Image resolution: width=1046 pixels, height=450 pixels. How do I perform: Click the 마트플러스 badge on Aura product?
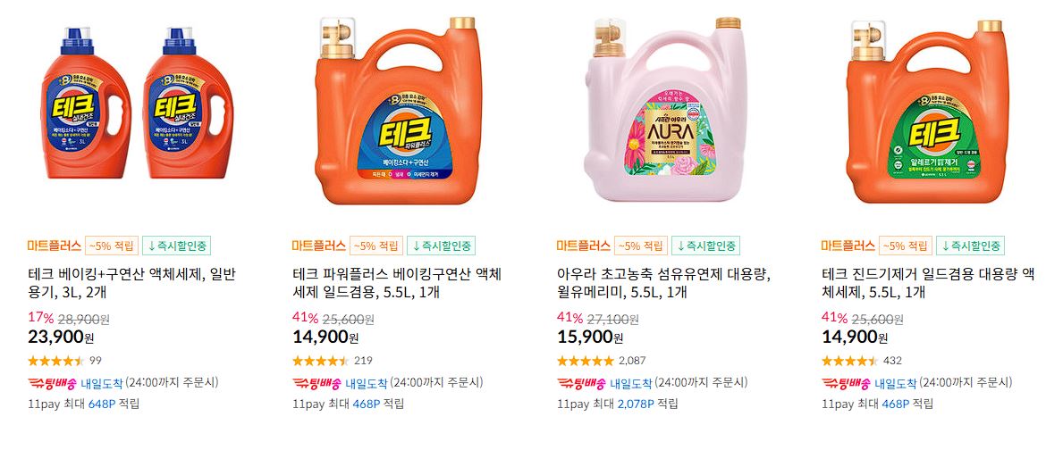pyautogui.click(x=583, y=246)
